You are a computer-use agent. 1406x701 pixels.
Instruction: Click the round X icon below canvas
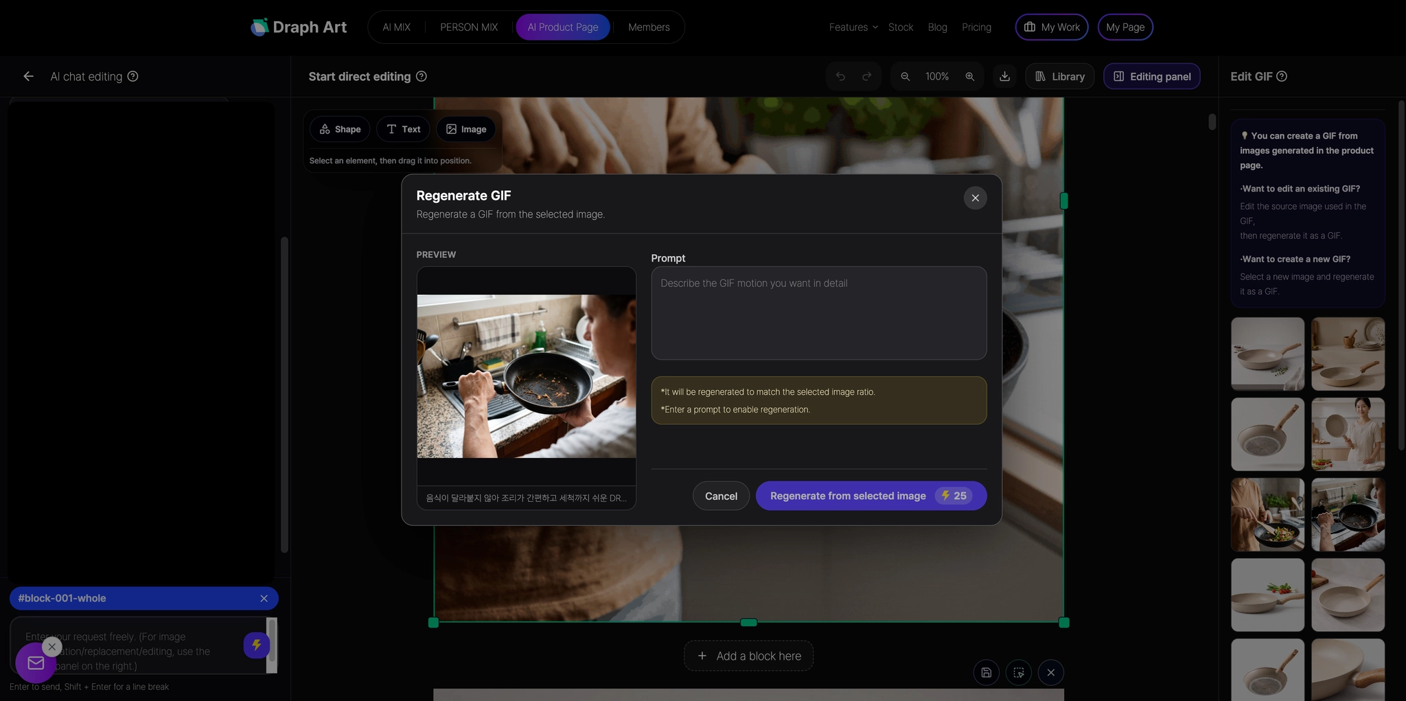point(1051,673)
